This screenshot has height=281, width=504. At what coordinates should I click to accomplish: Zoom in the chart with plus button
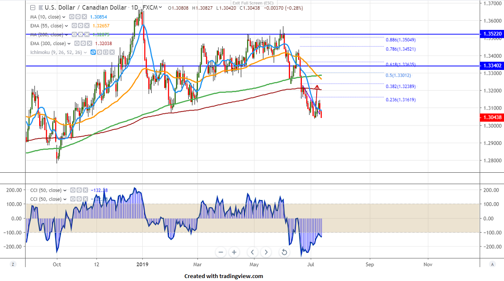[234, 252]
